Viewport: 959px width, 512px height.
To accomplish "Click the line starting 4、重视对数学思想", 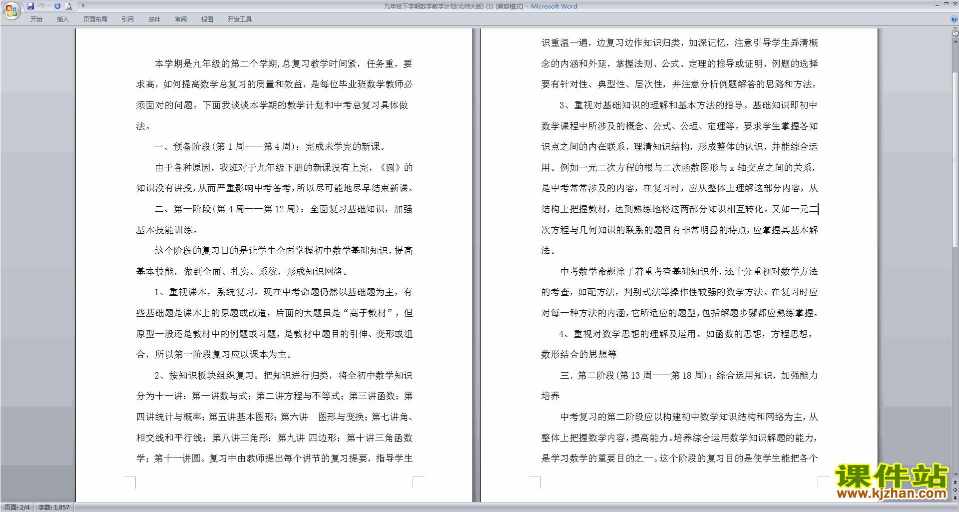I will (x=685, y=334).
